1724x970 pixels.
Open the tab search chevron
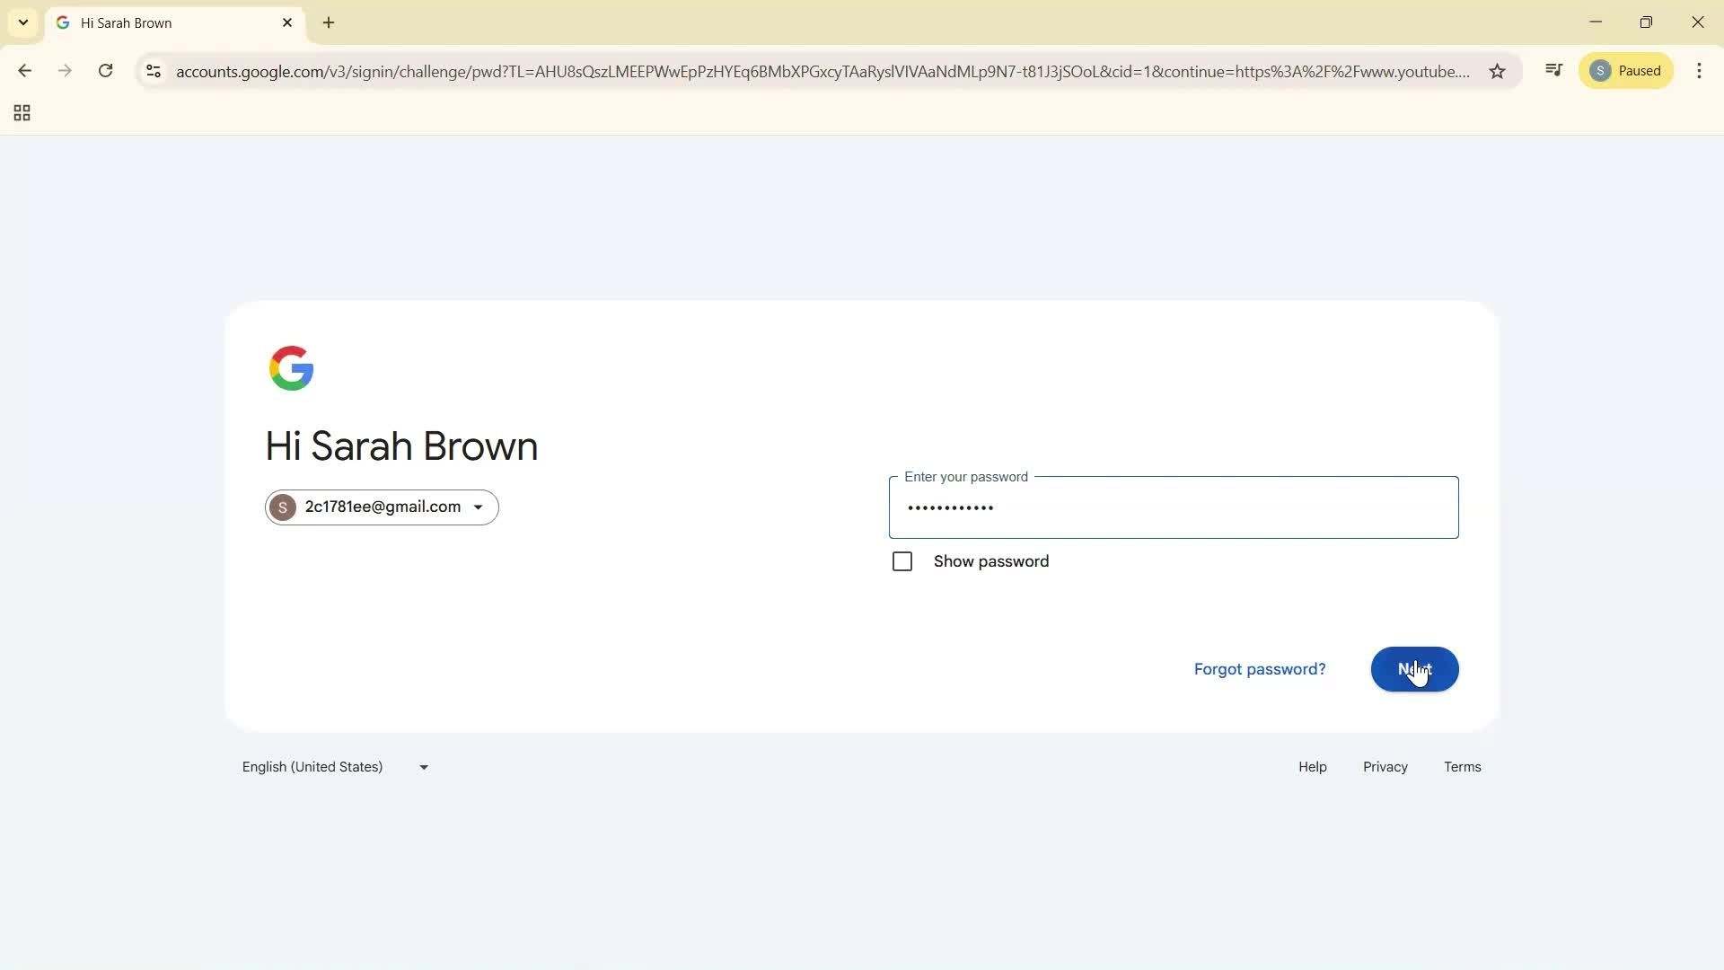(x=22, y=22)
